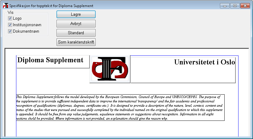This screenshot has width=253, height=139.
Task: Cancel with the Avbryt button
Action: point(76,23)
